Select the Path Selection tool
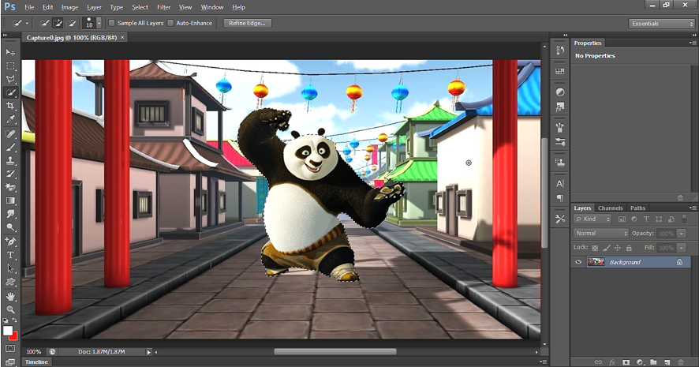 (10, 268)
